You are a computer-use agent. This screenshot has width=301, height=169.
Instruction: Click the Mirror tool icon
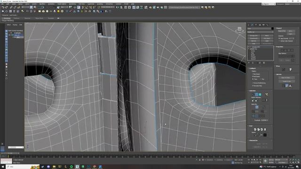tap(118, 8)
